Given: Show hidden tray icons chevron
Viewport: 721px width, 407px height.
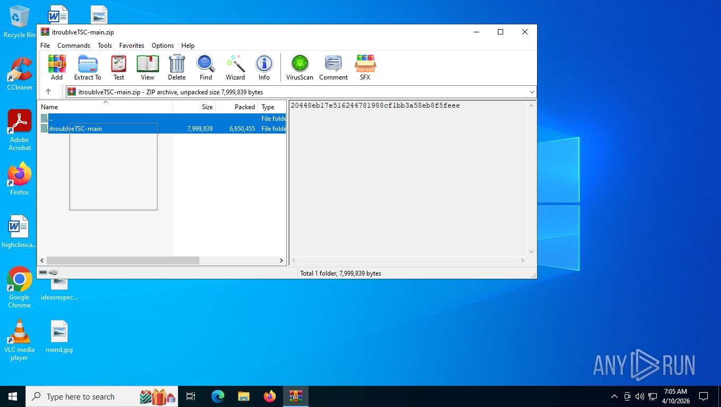Looking at the screenshot, I should [x=614, y=396].
